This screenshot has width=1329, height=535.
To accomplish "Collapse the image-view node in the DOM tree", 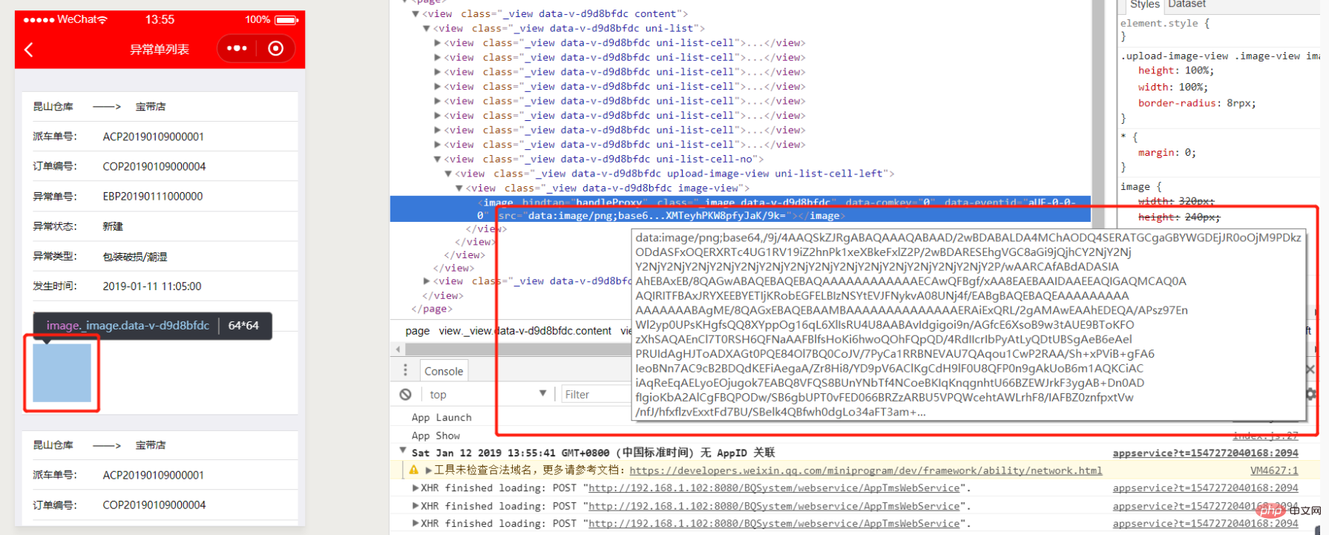I will pyautogui.click(x=459, y=188).
